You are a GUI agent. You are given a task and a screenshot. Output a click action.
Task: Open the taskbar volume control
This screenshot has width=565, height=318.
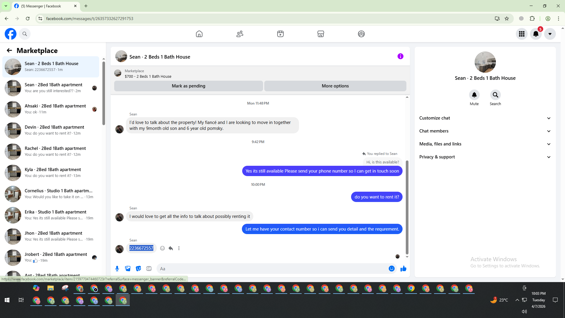pos(524,312)
